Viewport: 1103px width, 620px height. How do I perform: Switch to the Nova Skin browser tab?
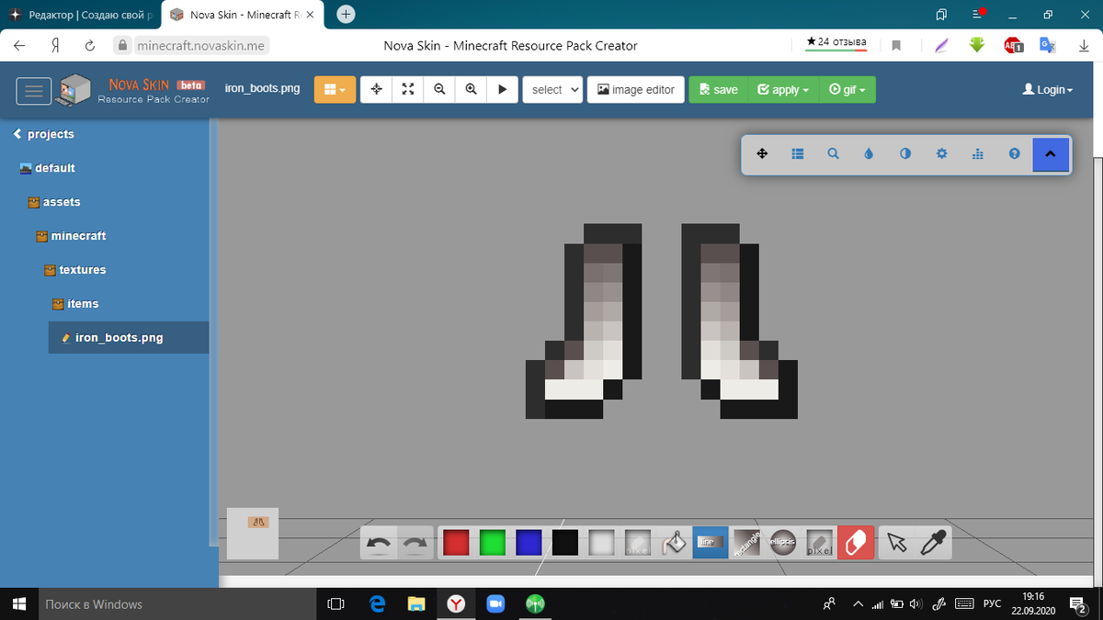pyautogui.click(x=243, y=16)
